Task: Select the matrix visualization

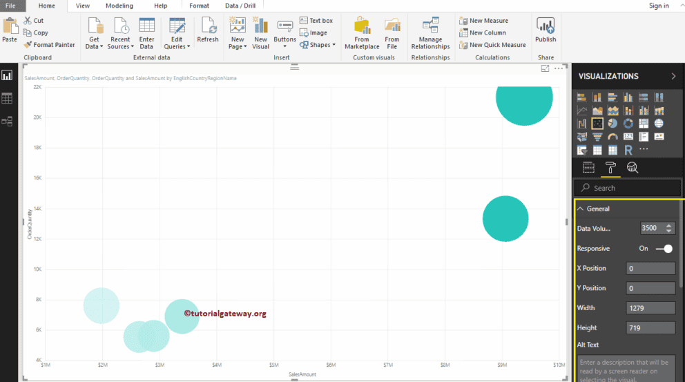Action: (612, 151)
